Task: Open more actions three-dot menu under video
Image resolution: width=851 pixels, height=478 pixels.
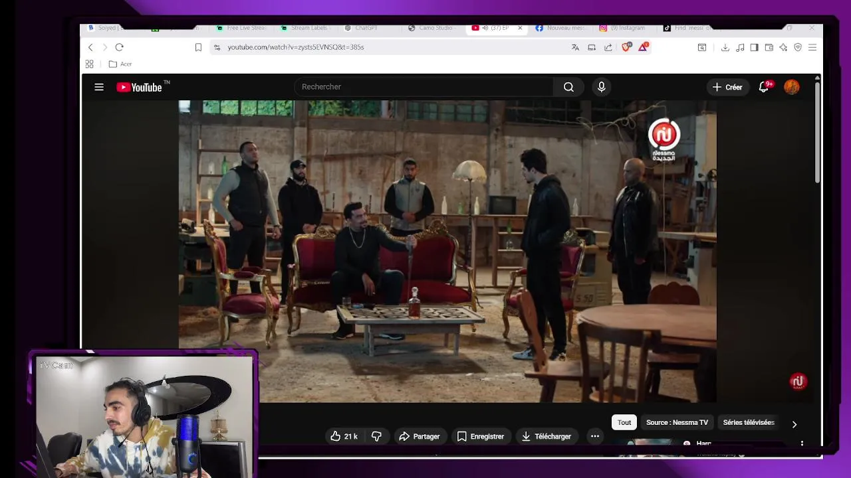Action: pos(595,436)
